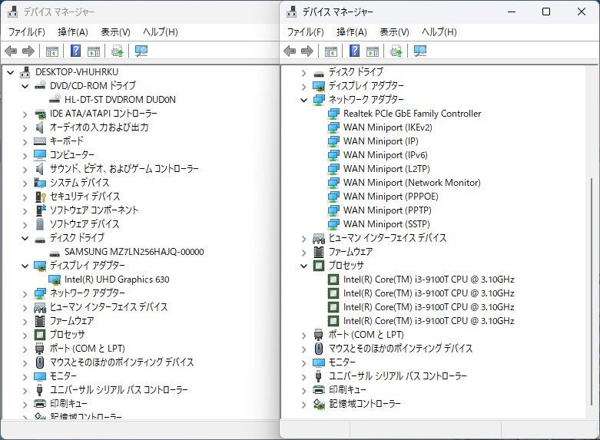Select ヒューマン インターフェイス デバイス in right window

coord(388,238)
